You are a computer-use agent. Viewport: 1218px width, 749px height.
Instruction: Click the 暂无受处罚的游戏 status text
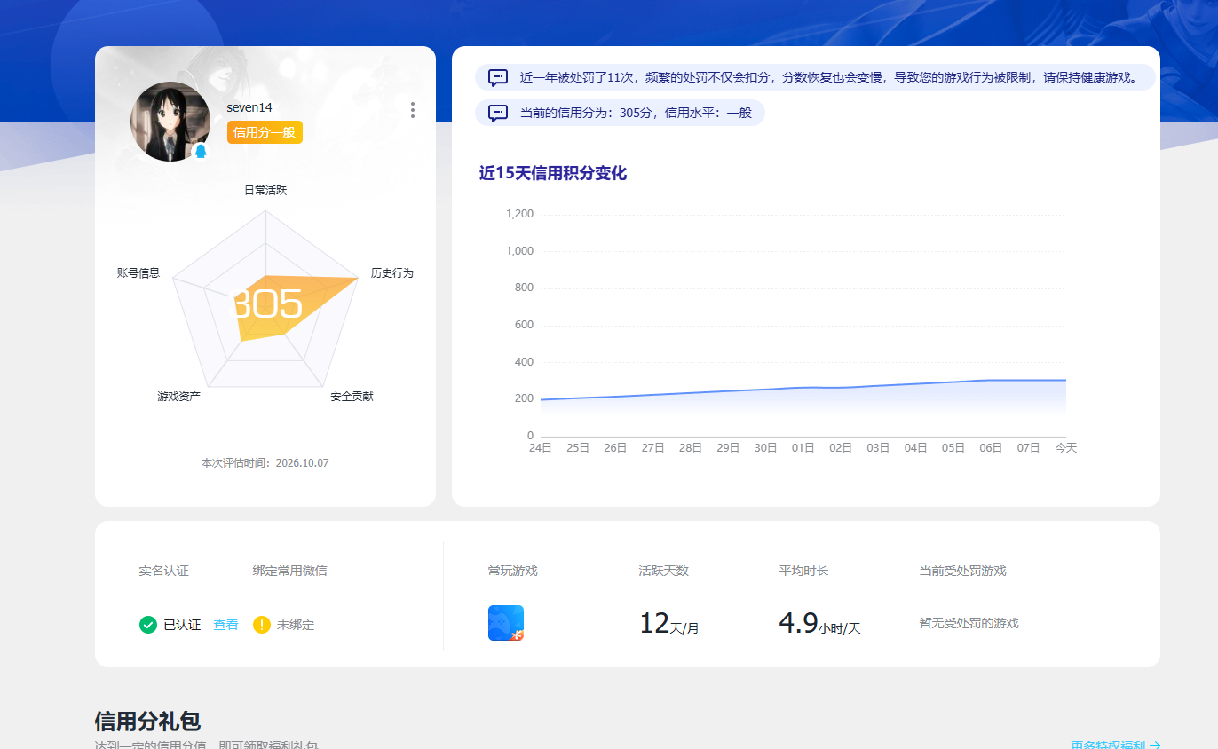pyautogui.click(x=969, y=624)
